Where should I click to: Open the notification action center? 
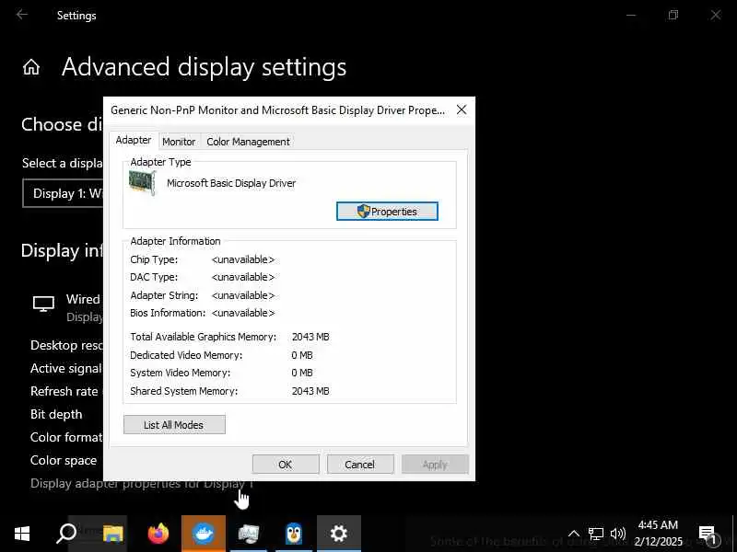(x=708, y=535)
